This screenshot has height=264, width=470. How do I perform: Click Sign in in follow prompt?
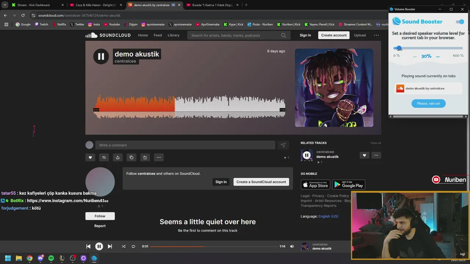click(221, 182)
